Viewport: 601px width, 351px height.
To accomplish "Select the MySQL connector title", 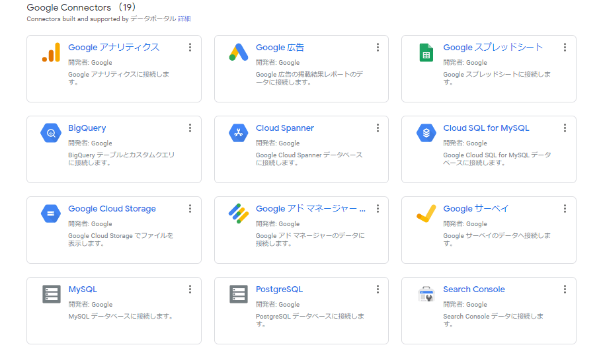I will [x=83, y=290].
